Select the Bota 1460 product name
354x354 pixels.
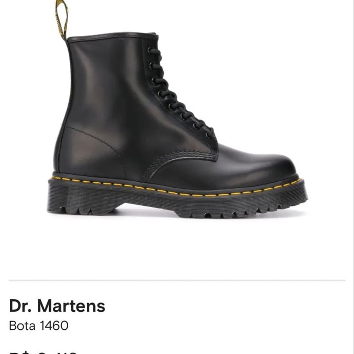(38, 326)
